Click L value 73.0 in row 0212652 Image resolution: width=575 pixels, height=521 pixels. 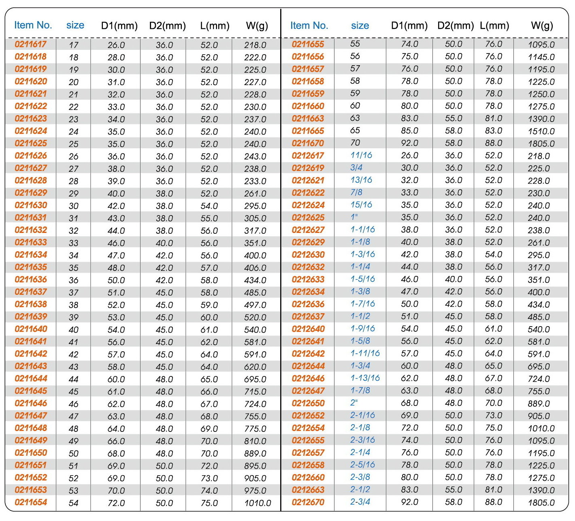tap(494, 415)
